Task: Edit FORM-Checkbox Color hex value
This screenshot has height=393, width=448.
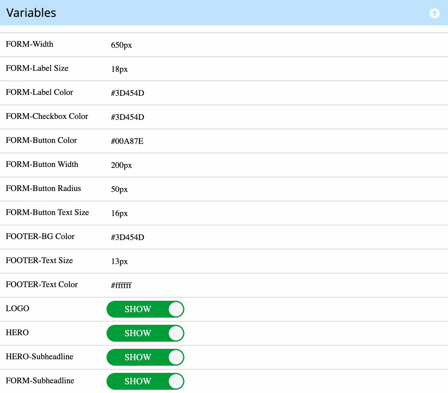Action: click(128, 117)
